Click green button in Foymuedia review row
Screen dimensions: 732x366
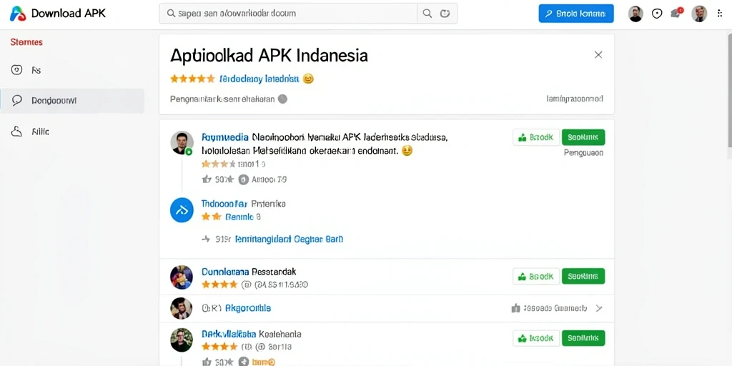click(x=583, y=137)
